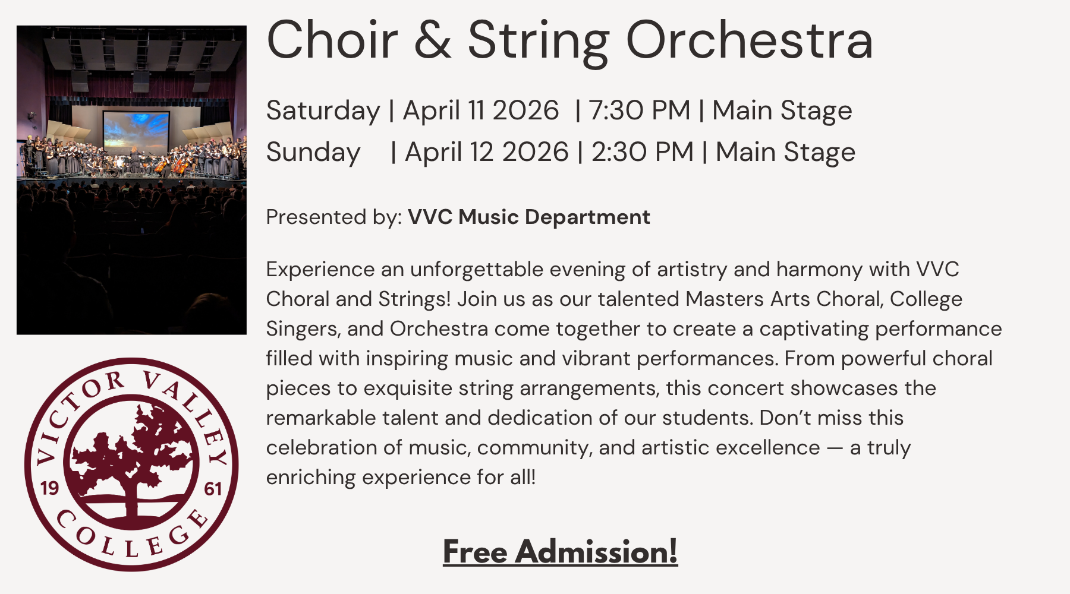Select the April 12 2026 date
Image resolution: width=1070 pixels, height=594 pixels.
pos(486,152)
